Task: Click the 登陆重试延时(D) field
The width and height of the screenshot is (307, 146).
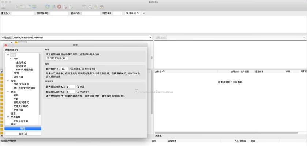Action: (71, 92)
